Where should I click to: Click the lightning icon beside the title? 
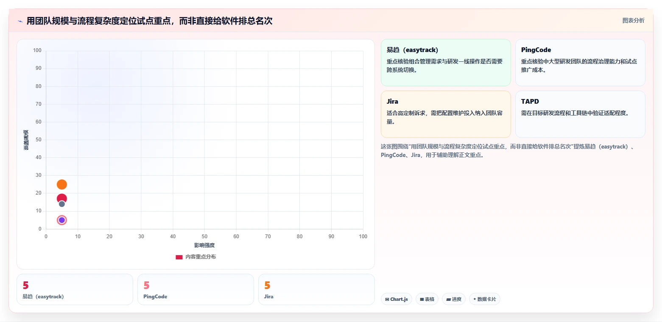[20, 21]
